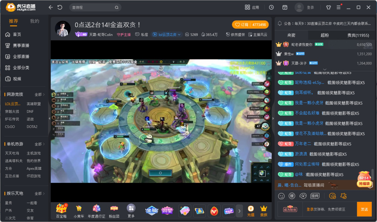Open watch history clock icon
377x222 pixels.
click(271, 7)
